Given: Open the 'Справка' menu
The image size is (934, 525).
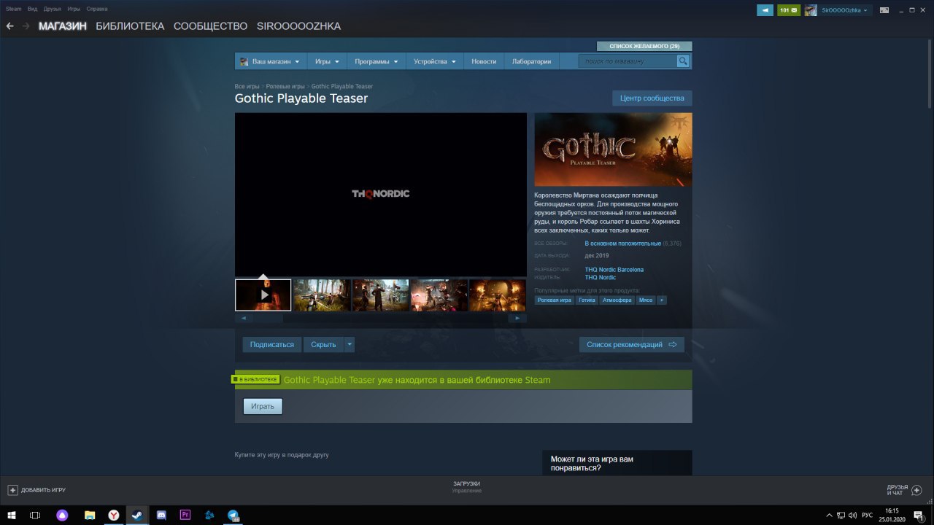Looking at the screenshot, I should [97, 9].
